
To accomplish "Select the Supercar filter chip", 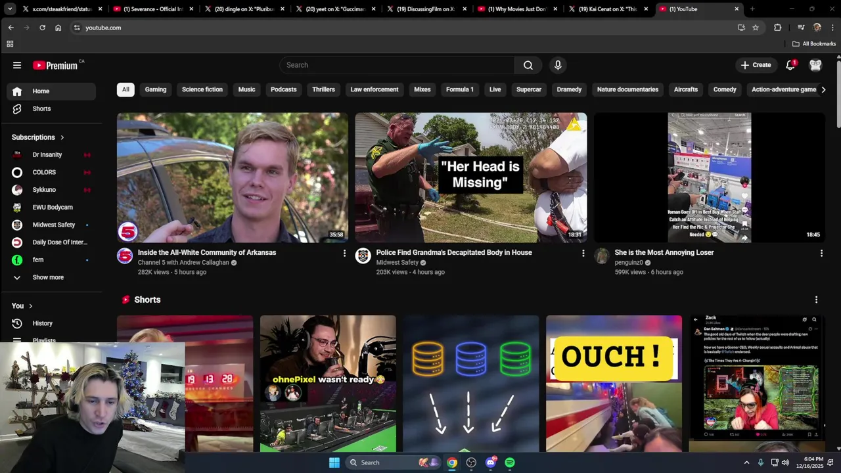I will point(529,89).
